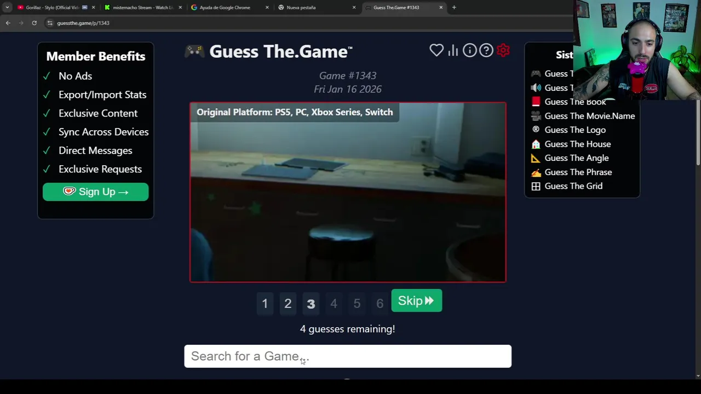Click the No Ads benefit text

(x=75, y=76)
